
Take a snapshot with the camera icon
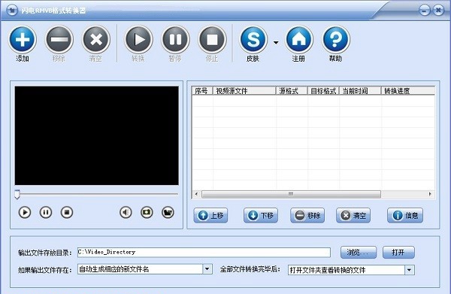coord(147,213)
